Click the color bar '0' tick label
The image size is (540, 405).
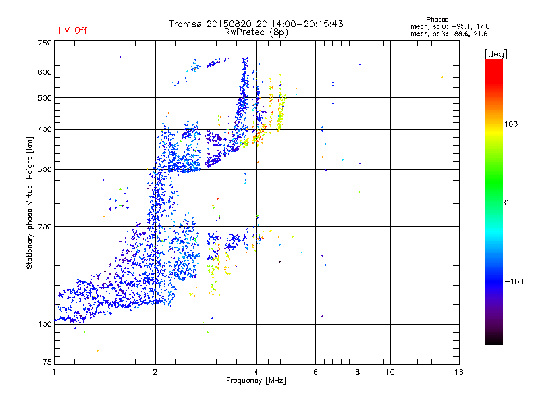coord(506,203)
